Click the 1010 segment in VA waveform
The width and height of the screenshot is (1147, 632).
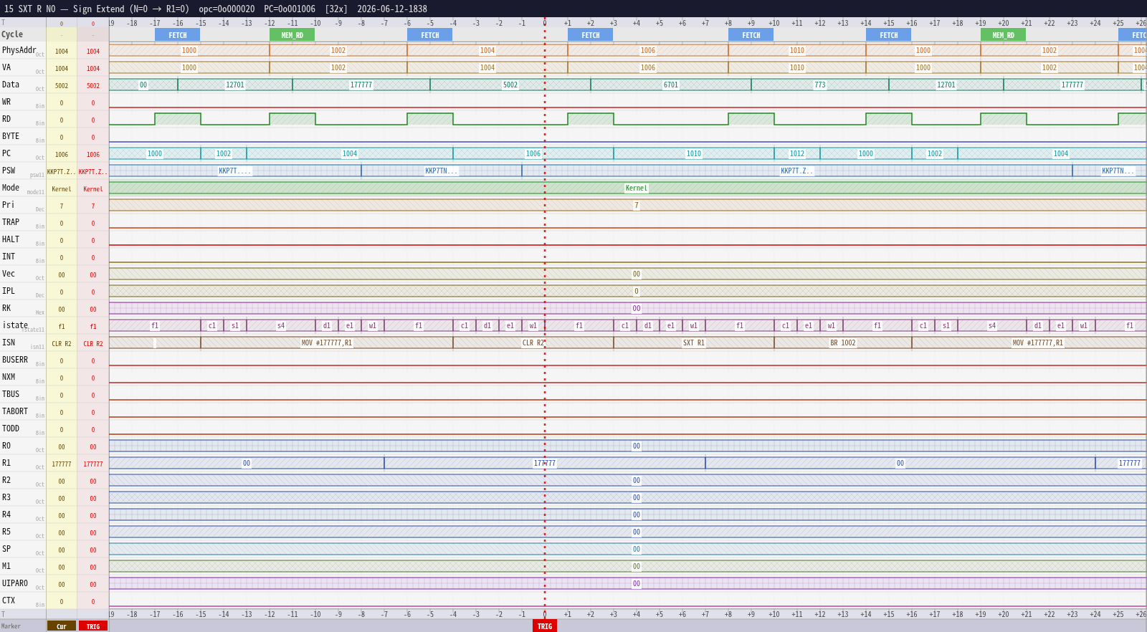coord(797,68)
